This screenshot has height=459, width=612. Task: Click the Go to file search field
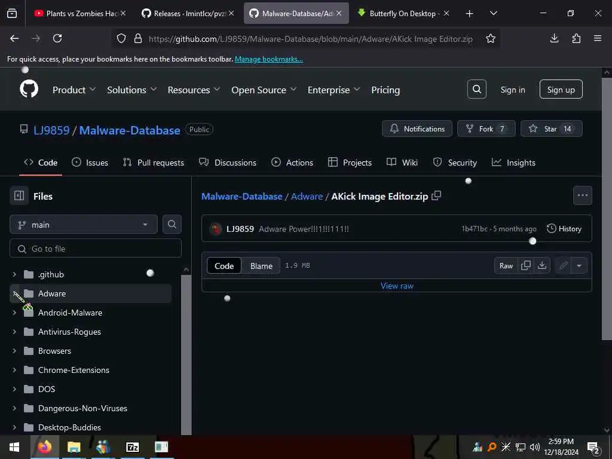tap(96, 248)
